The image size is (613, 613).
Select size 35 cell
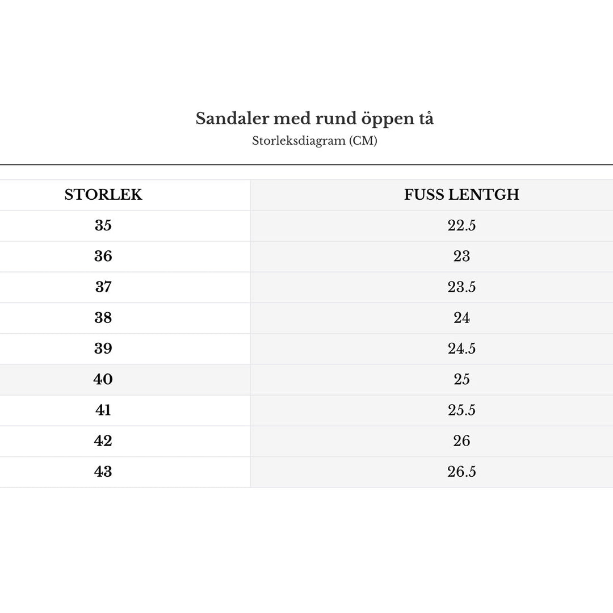(103, 225)
